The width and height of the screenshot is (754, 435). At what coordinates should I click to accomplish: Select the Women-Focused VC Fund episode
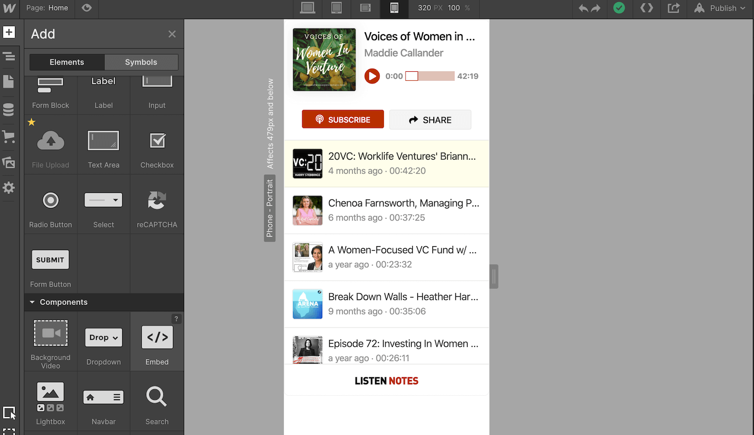coord(387,257)
